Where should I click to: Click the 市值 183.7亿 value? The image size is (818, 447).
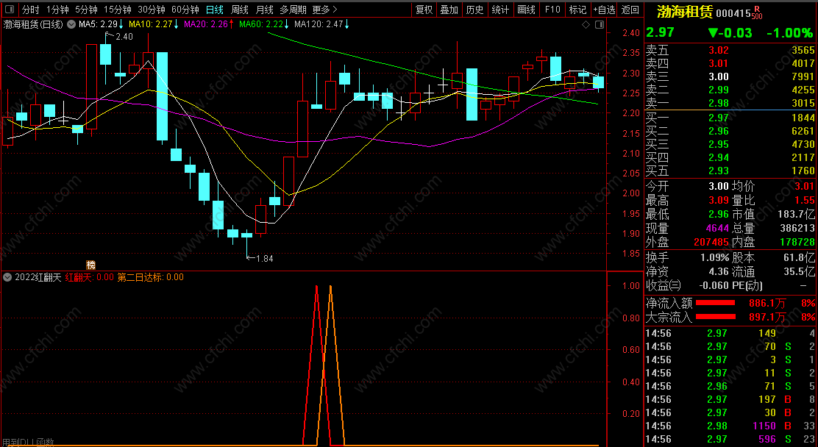[x=797, y=215]
